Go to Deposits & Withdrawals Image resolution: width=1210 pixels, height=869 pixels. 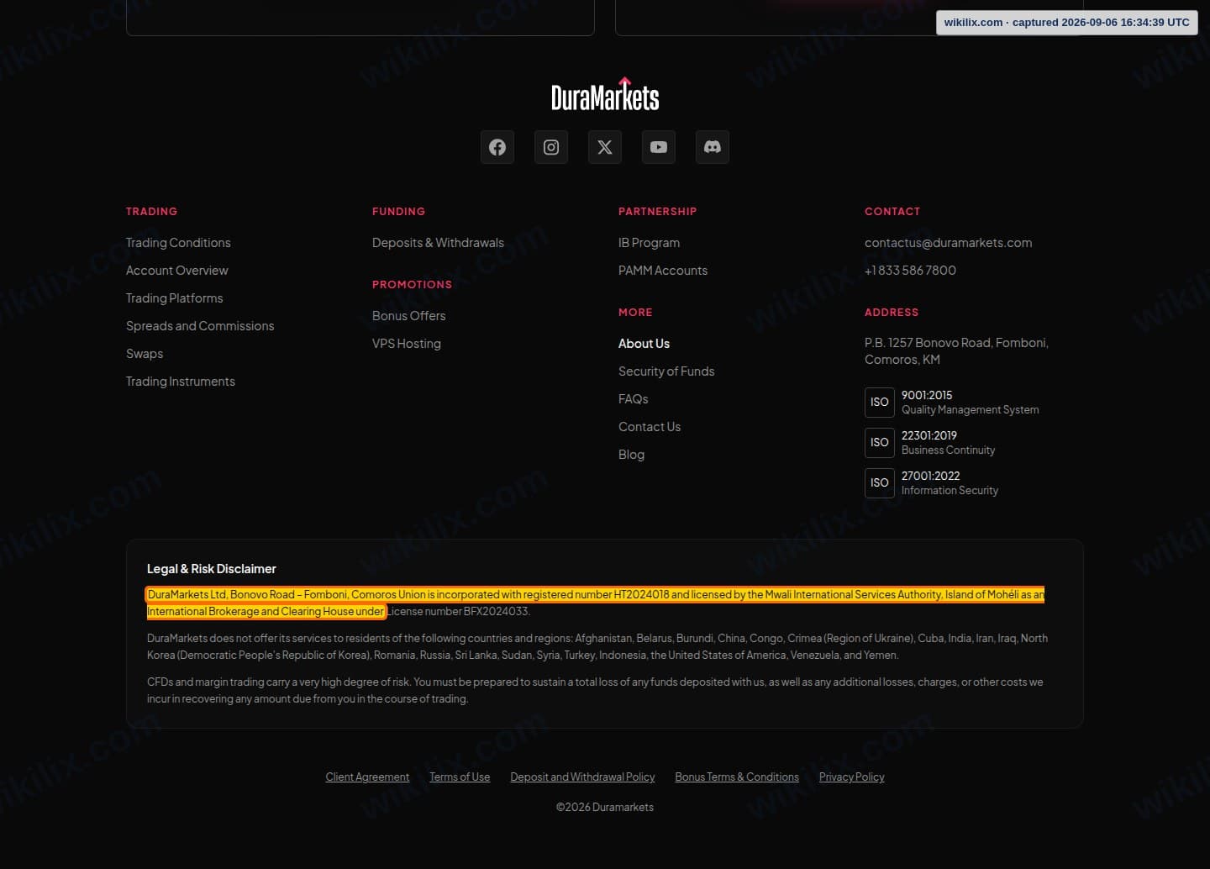(x=438, y=243)
